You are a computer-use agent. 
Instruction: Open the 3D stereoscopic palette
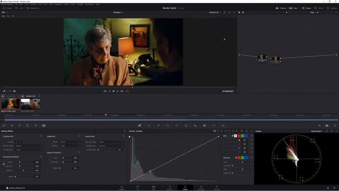point(223,125)
